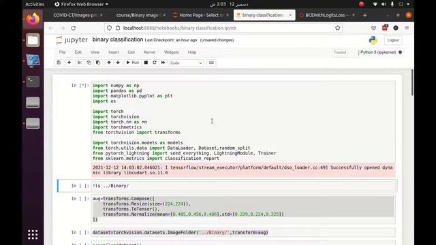Switch to the COVID-CT/Images tab
Viewport: 436px width, 245px height.
[74, 15]
